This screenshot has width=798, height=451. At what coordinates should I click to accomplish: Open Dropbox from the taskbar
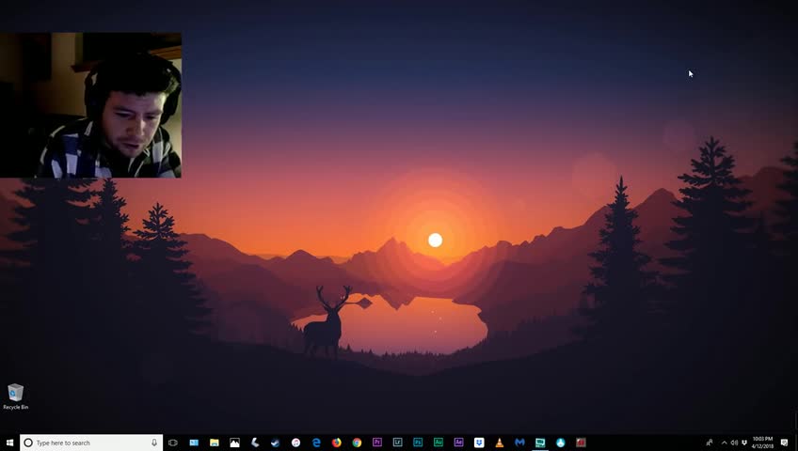click(479, 443)
